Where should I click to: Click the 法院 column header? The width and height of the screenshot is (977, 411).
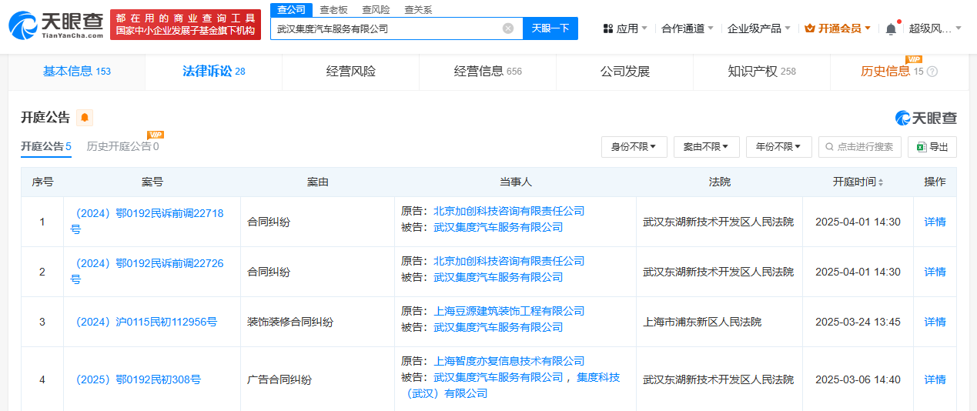[x=719, y=182]
